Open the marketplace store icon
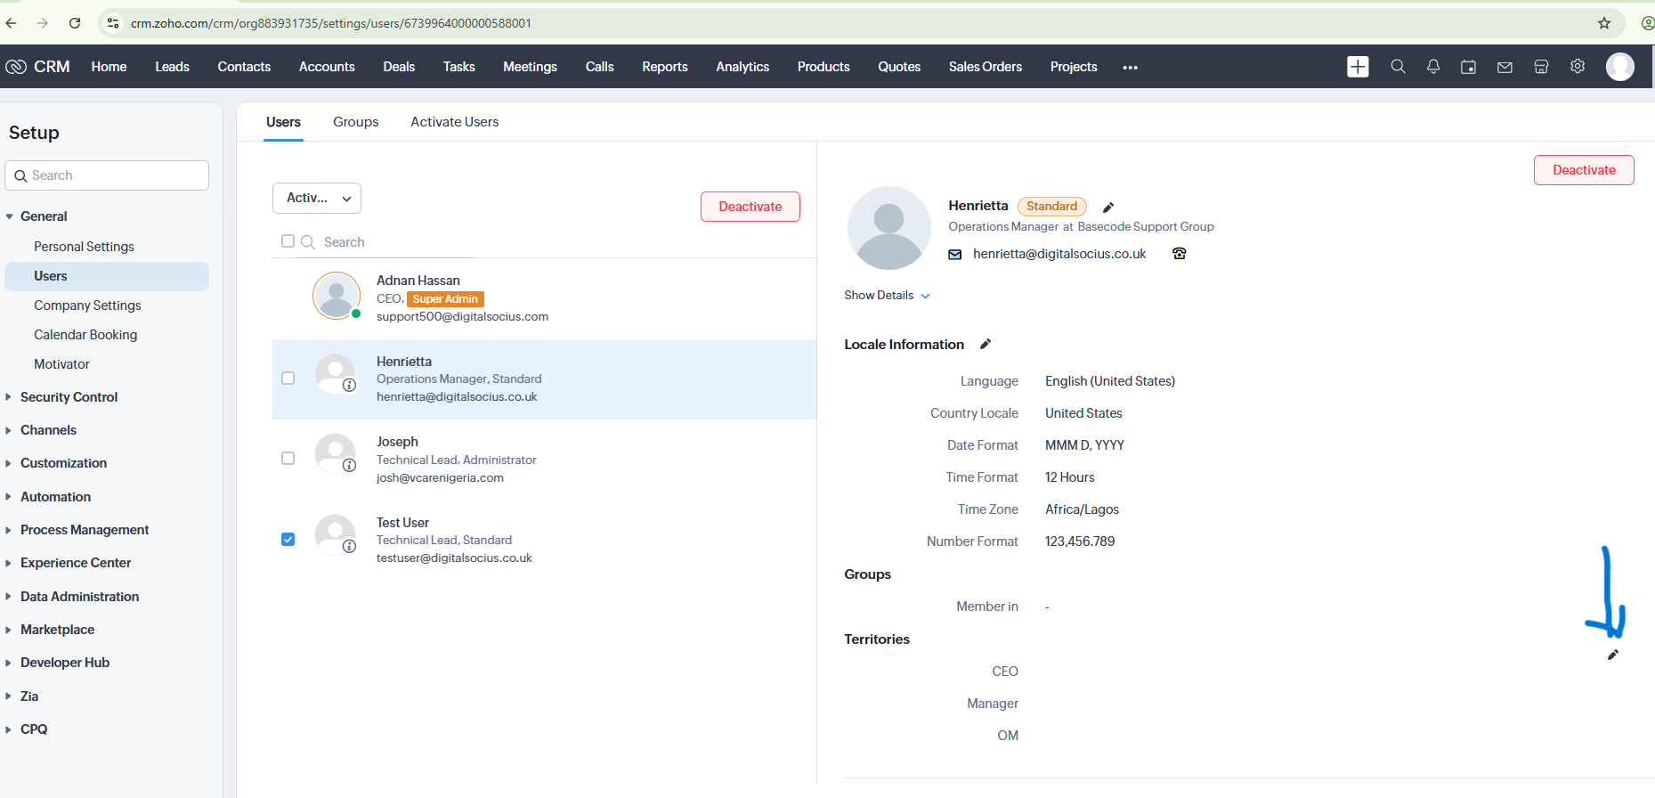 (x=1541, y=67)
